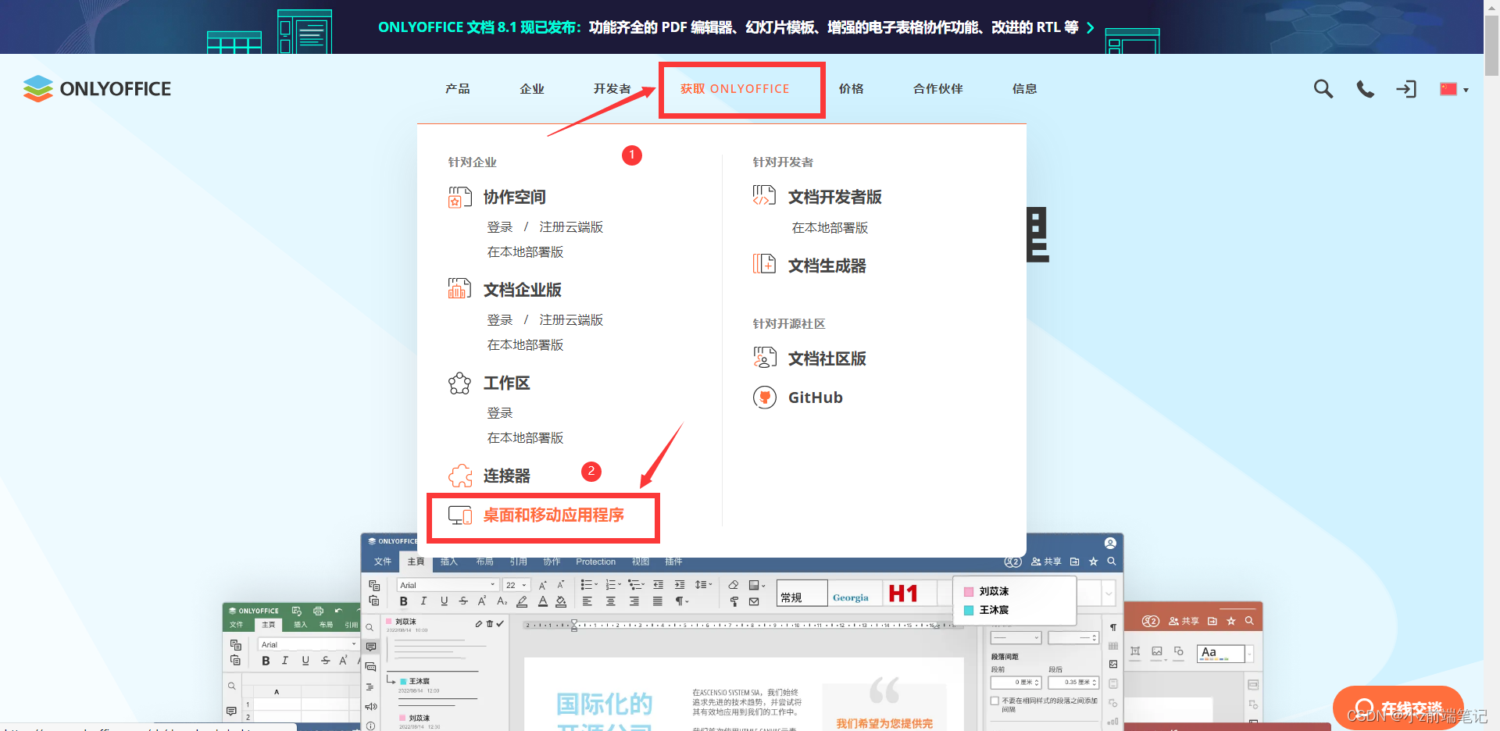
Task: Open the 企业 menu
Action: 532,89
